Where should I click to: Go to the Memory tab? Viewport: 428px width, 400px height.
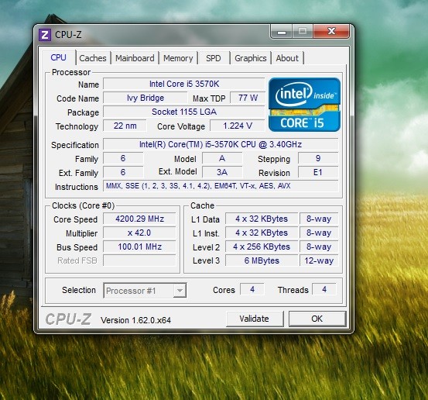click(178, 58)
